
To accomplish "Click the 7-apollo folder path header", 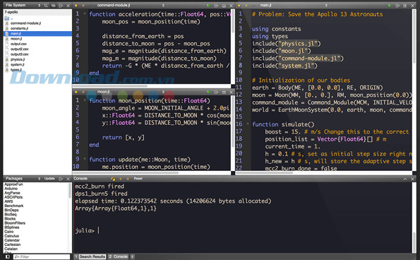I will tap(38, 12).
